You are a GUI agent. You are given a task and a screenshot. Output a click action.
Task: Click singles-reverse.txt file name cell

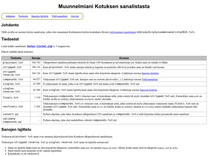pyautogui.click(x=16, y=90)
